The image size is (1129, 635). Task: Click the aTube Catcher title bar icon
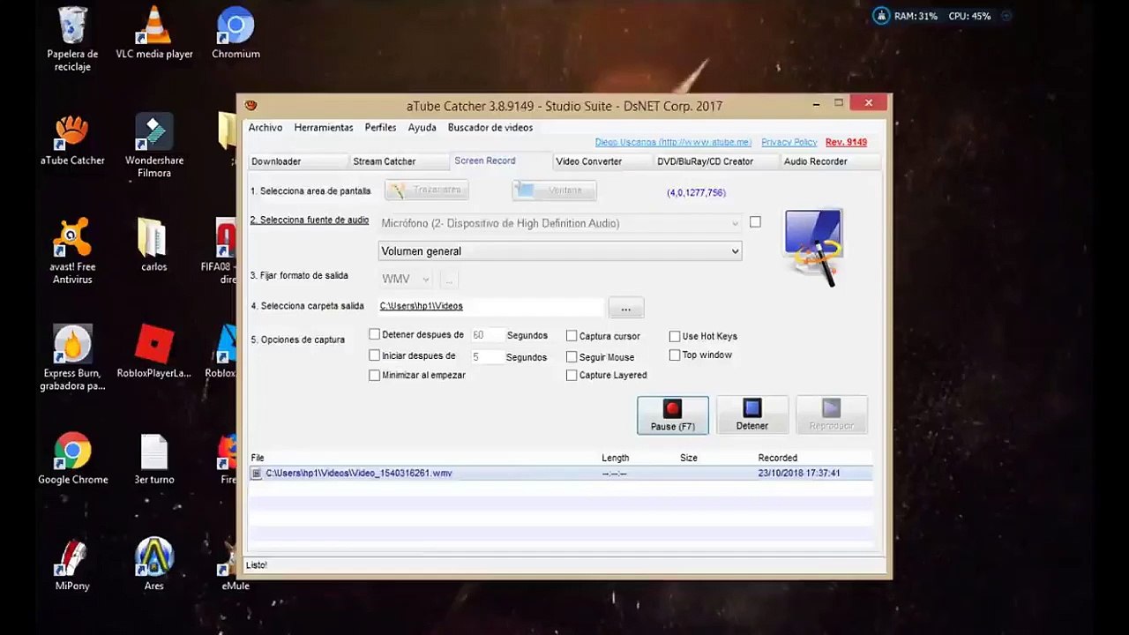coord(251,105)
